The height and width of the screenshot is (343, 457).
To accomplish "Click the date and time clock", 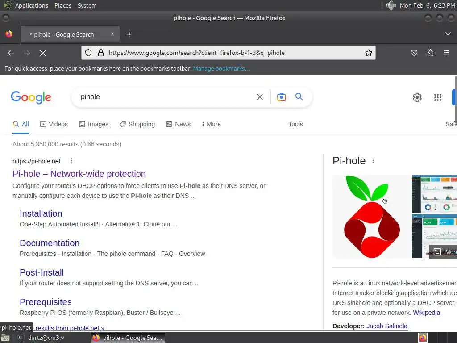I will coord(427,5).
